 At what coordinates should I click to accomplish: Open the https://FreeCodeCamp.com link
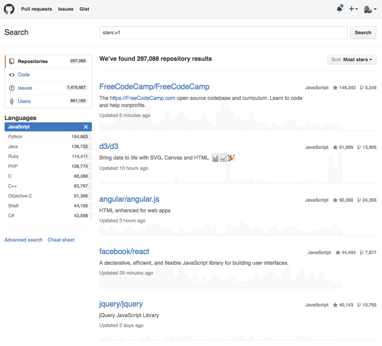(142, 98)
